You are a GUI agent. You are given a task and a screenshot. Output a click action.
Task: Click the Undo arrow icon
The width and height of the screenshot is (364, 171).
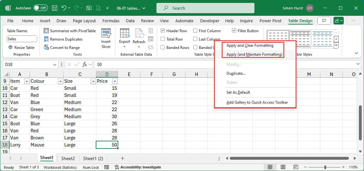64,8
